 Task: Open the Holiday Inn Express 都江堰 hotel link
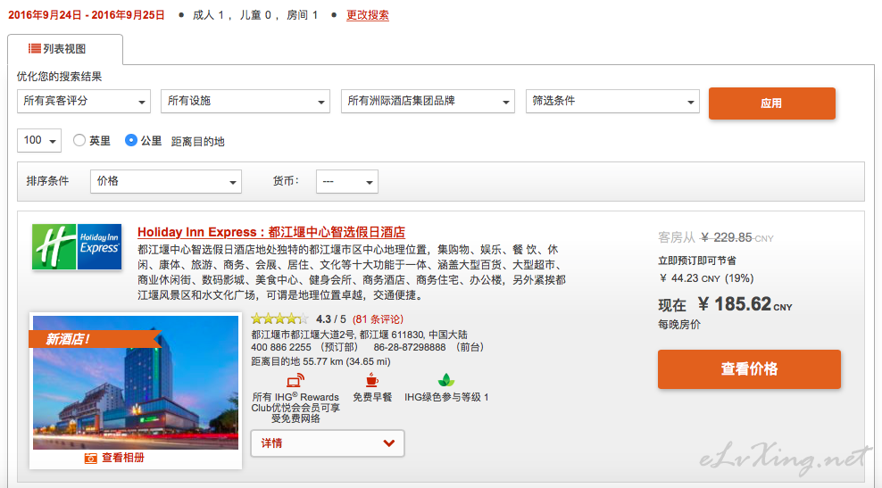[x=271, y=232]
